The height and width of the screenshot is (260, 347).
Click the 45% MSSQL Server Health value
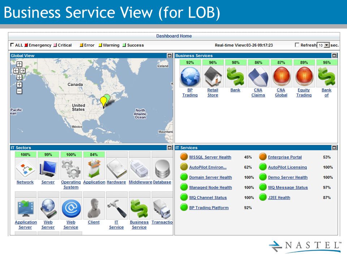248,157
